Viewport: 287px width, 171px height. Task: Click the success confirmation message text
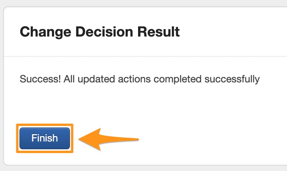[139, 80]
